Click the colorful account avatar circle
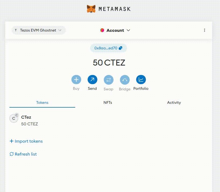 click(102, 30)
